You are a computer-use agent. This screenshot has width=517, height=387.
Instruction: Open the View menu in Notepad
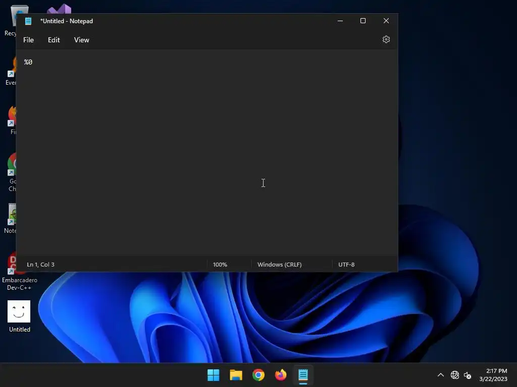click(x=81, y=40)
